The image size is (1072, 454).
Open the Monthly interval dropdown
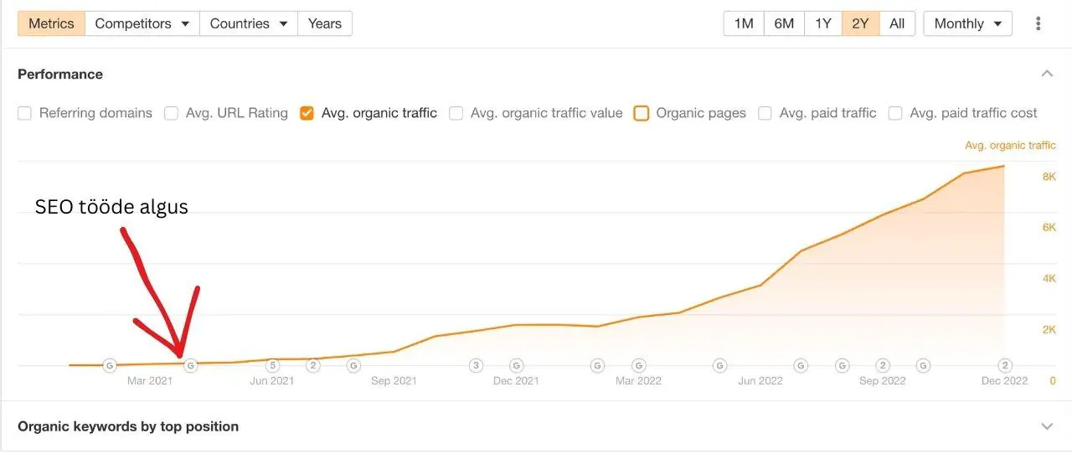coord(967,23)
